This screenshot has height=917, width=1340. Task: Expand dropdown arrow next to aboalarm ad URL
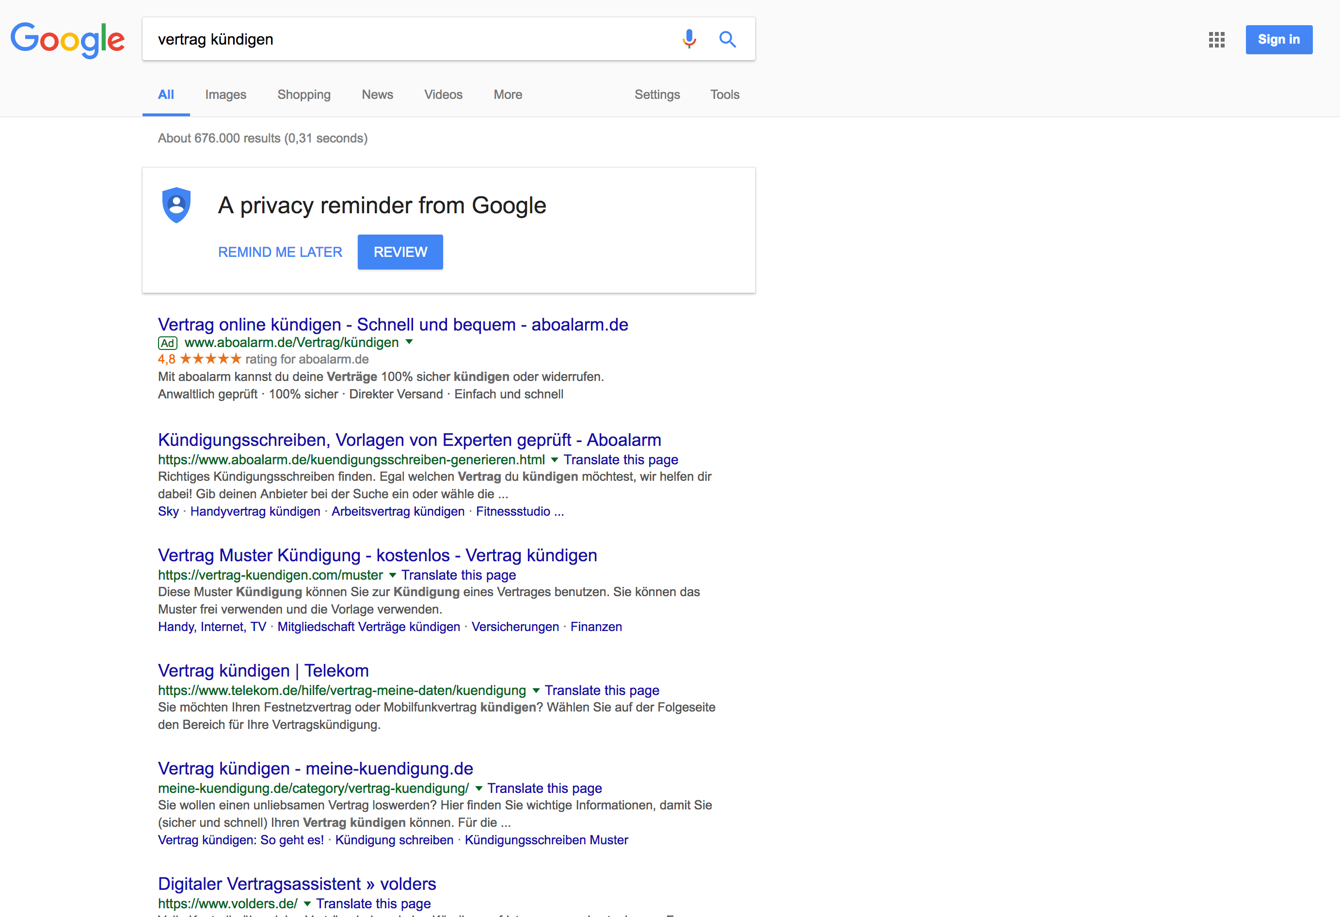[409, 342]
